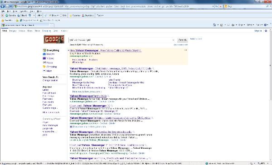
Task: Switch to Images in Google top navigation
Action: click(x=13, y=31)
